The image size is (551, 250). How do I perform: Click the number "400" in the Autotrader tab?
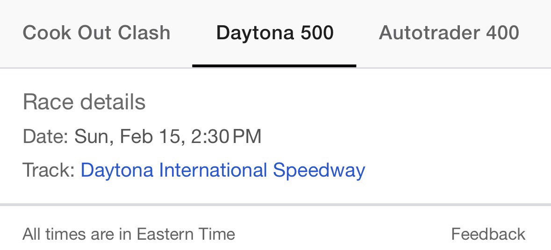502,33
